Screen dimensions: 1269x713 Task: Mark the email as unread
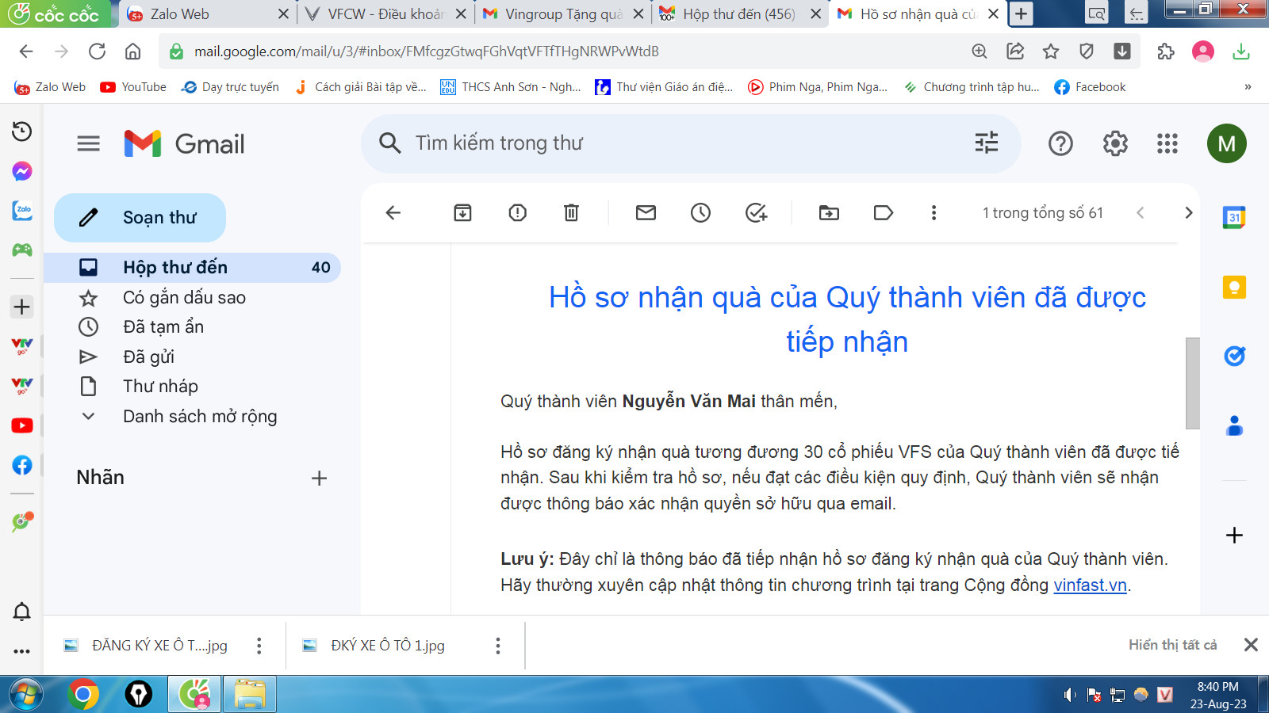(x=646, y=212)
